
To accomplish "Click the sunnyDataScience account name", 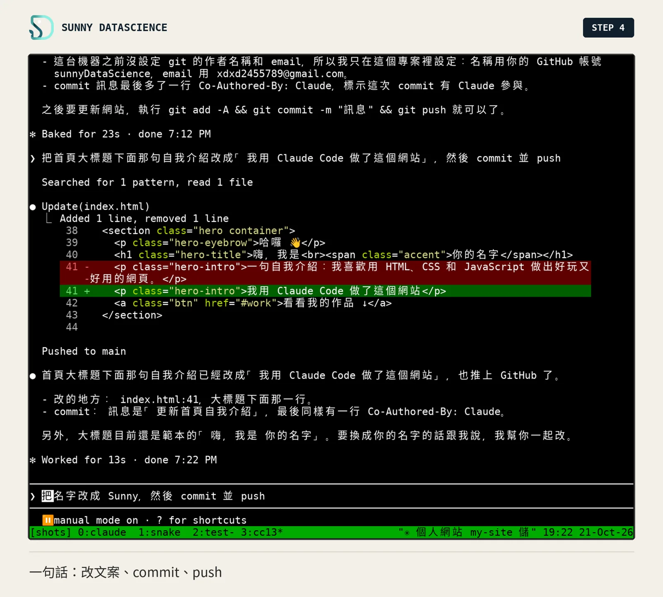I will 102,74.
